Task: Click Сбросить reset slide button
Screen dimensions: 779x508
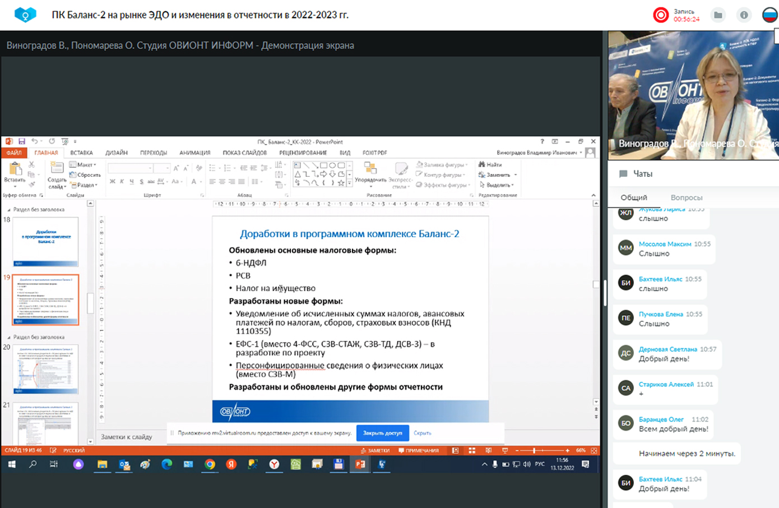Action: [85, 175]
